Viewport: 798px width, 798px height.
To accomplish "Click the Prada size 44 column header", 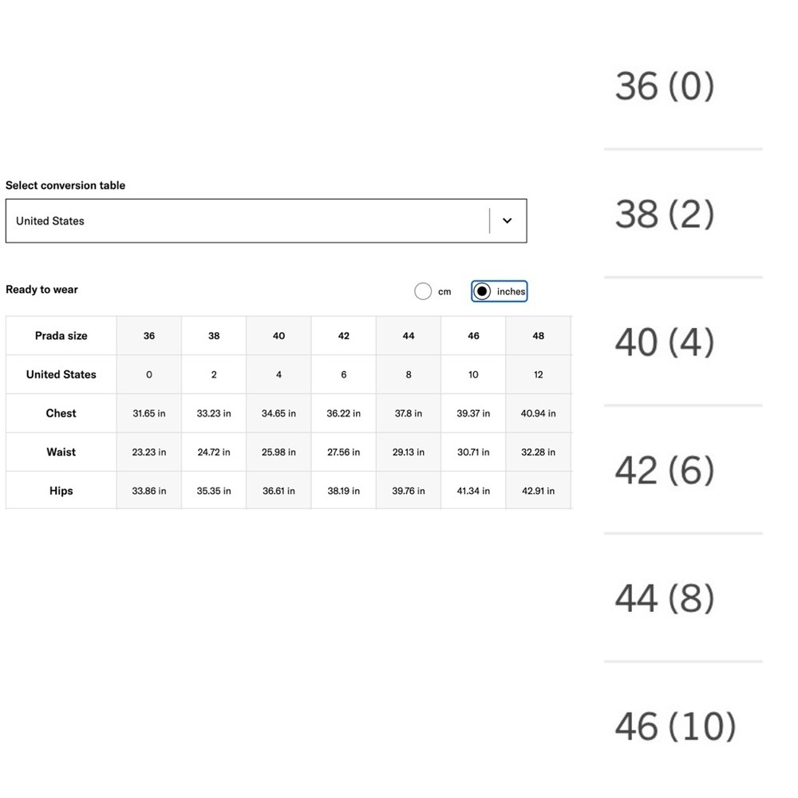I will coord(409,336).
